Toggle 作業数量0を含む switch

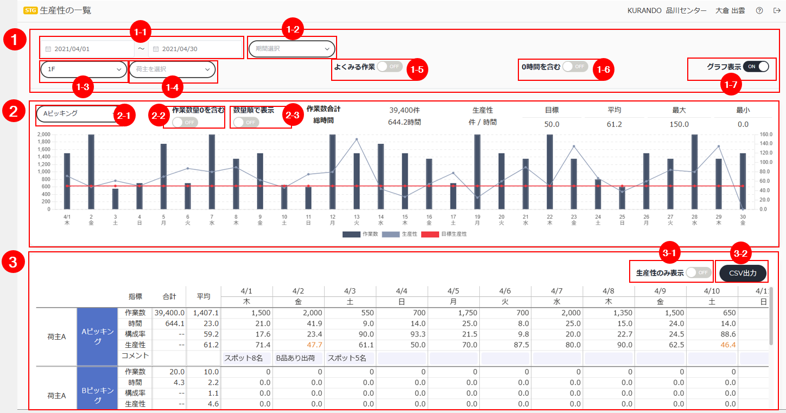point(186,122)
